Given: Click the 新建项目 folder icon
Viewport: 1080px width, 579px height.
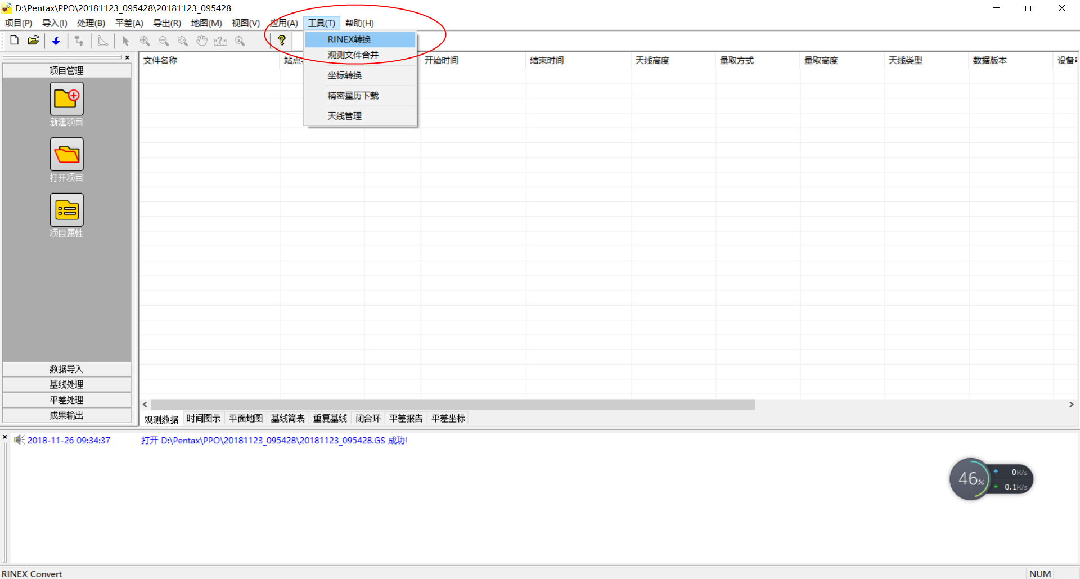Looking at the screenshot, I should coord(66,99).
